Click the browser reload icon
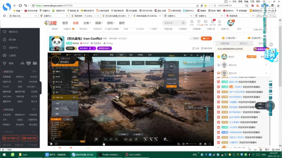The width and height of the screenshot is (282, 158). [x=20, y=5]
